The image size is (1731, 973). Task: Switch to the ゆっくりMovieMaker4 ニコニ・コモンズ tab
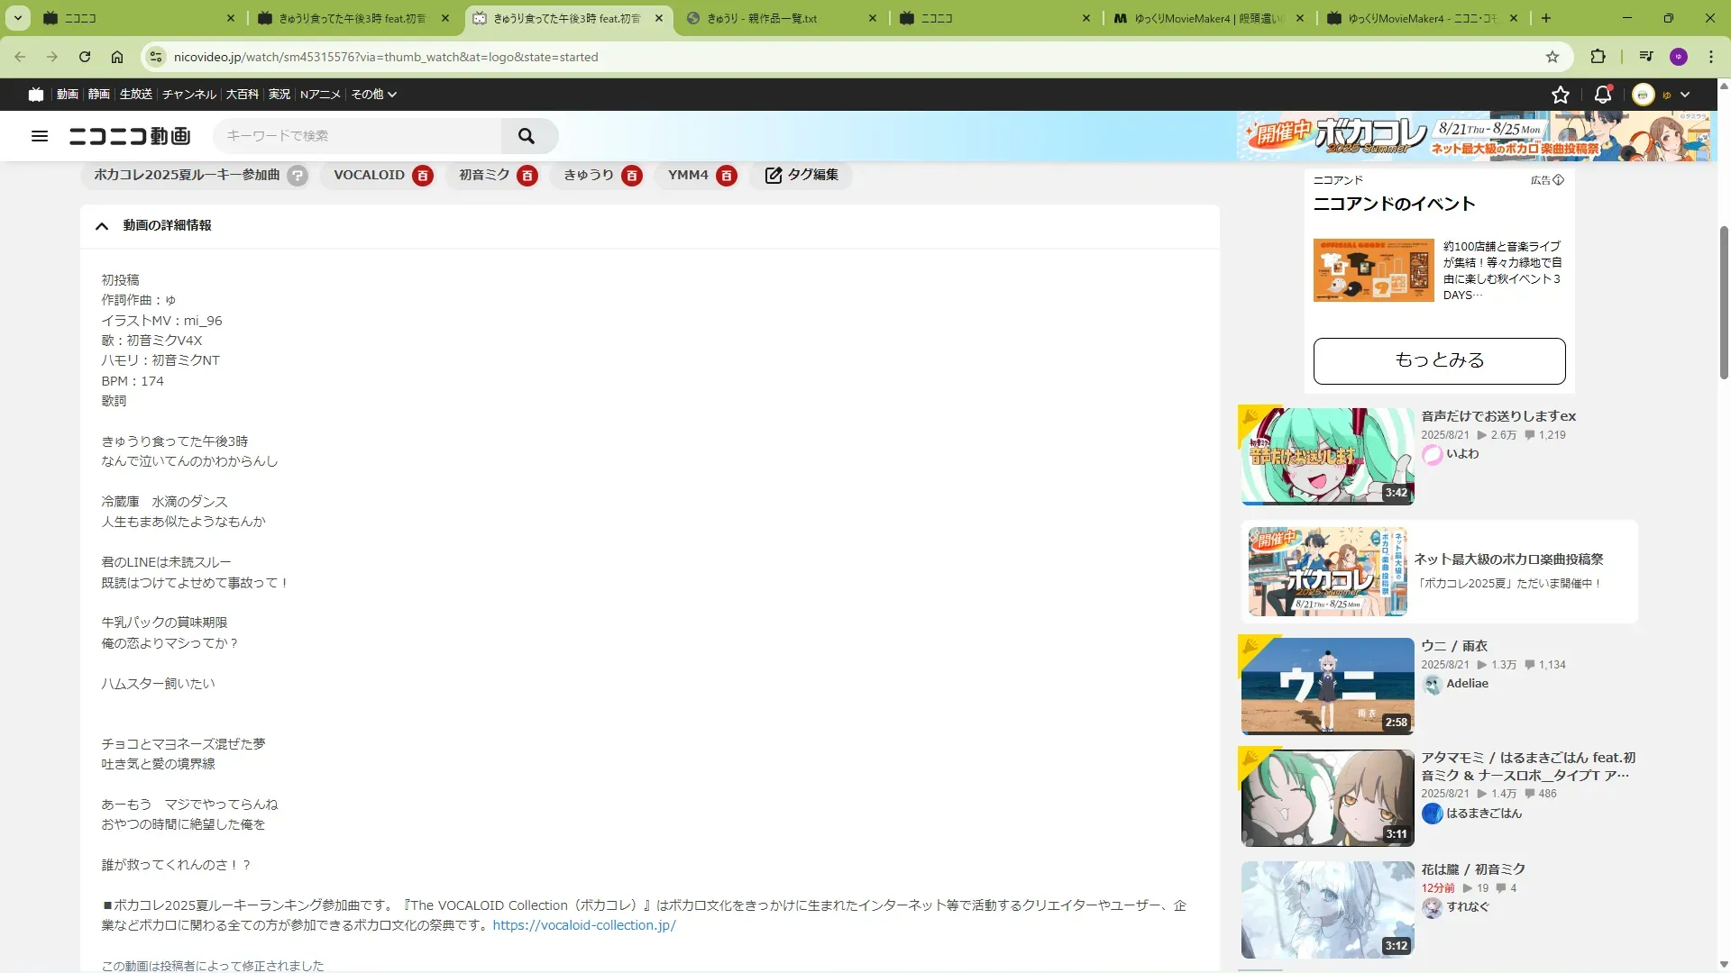coord(1422,18)
